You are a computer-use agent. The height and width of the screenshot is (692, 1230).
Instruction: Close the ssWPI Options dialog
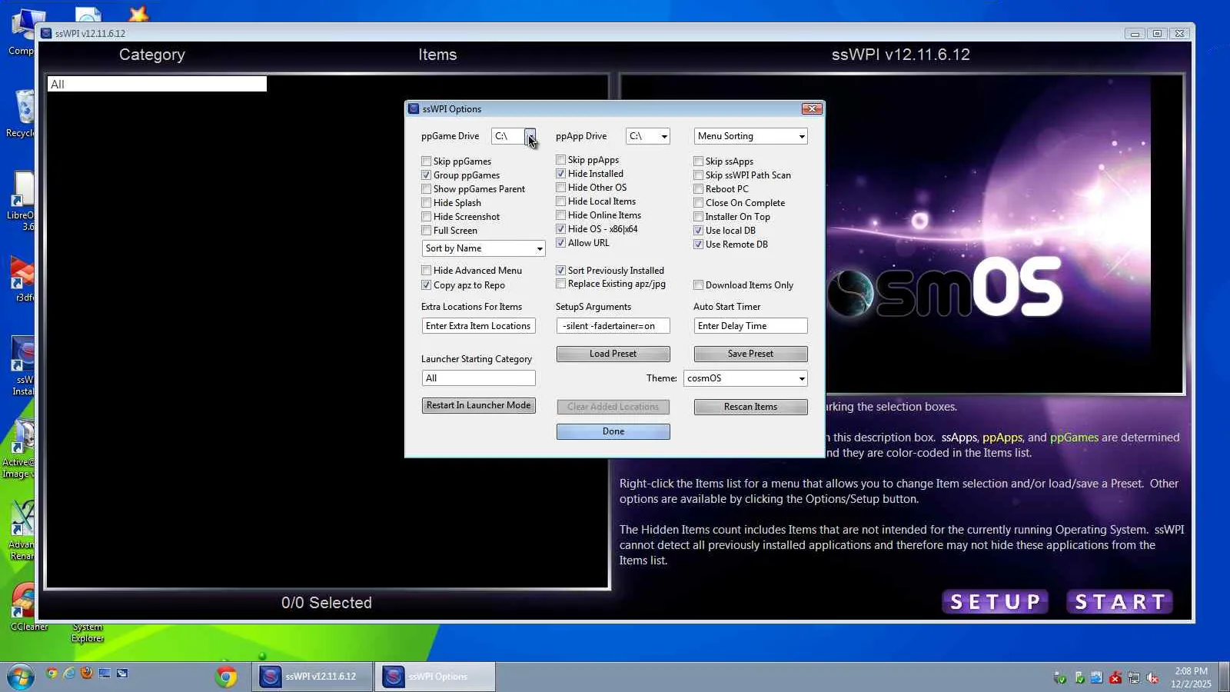(812, 109)
